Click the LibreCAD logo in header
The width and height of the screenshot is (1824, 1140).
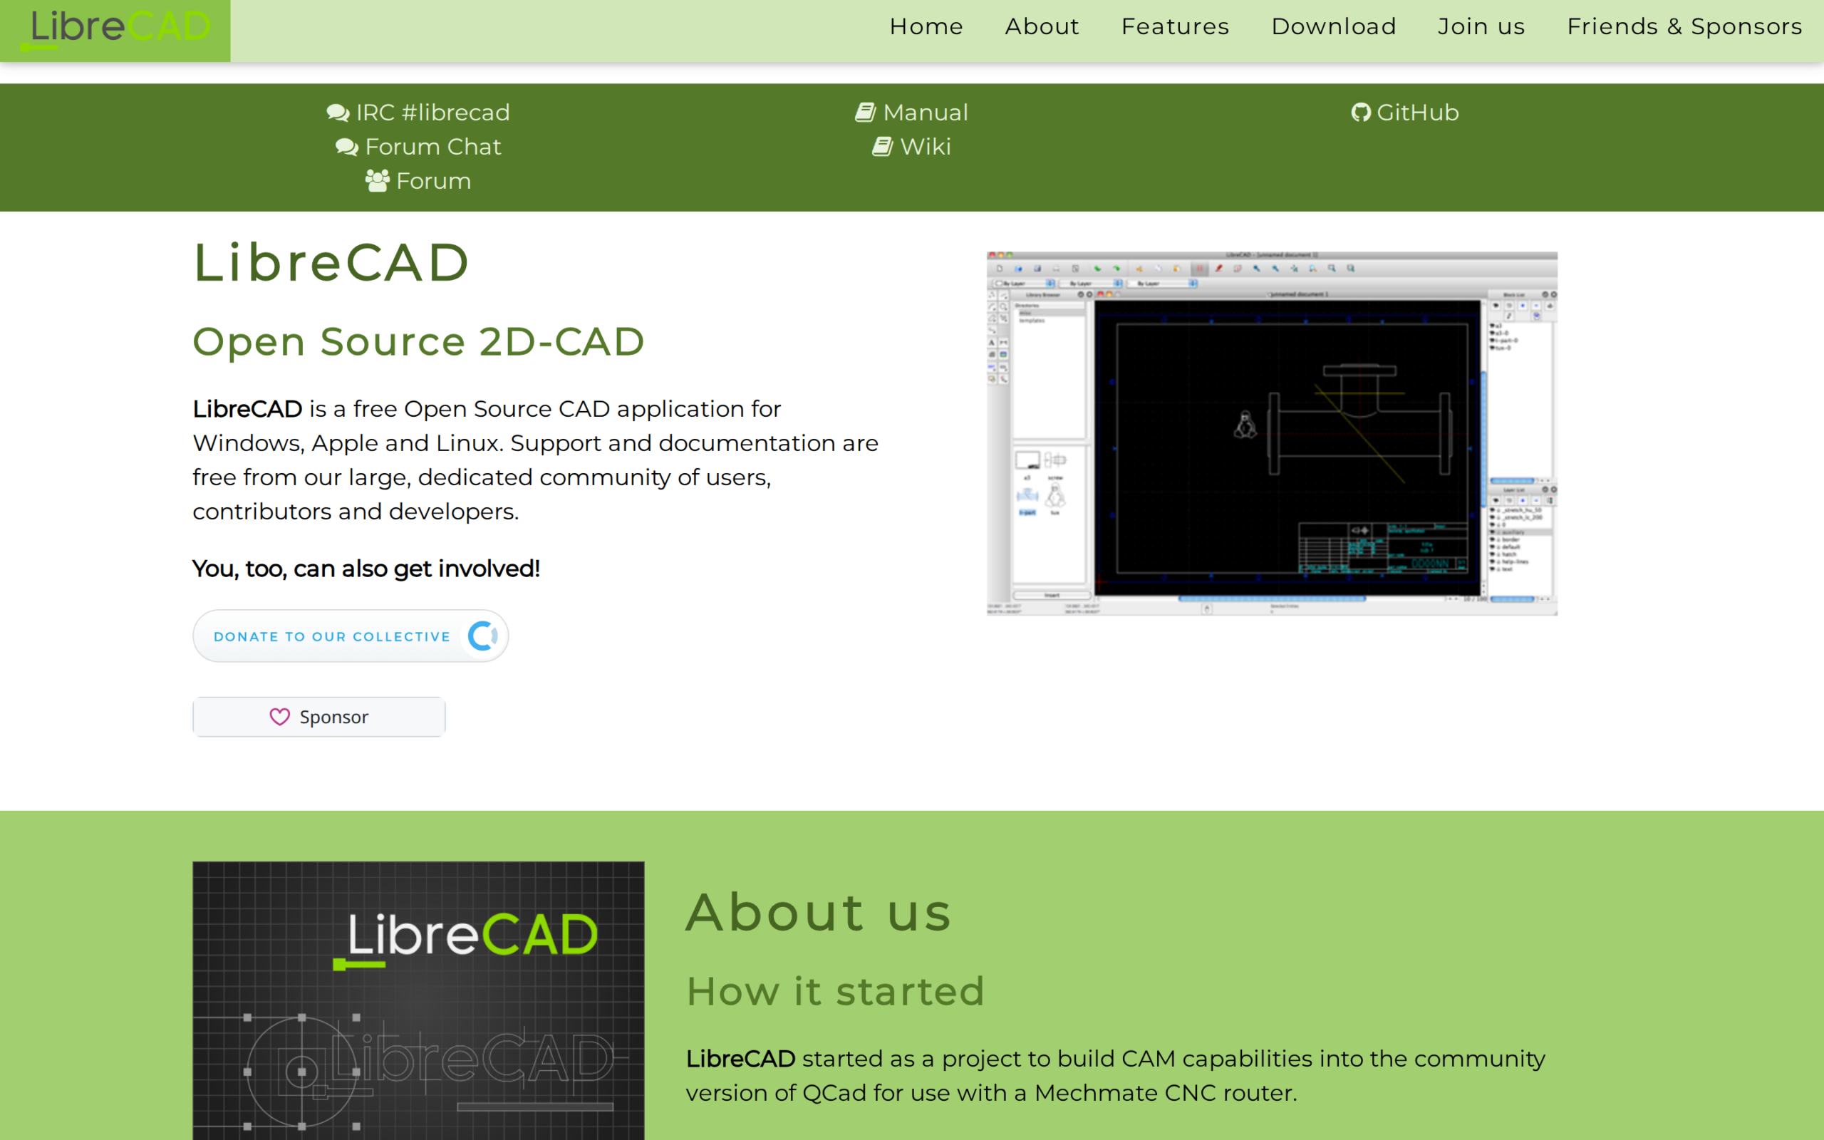point(115,30)
